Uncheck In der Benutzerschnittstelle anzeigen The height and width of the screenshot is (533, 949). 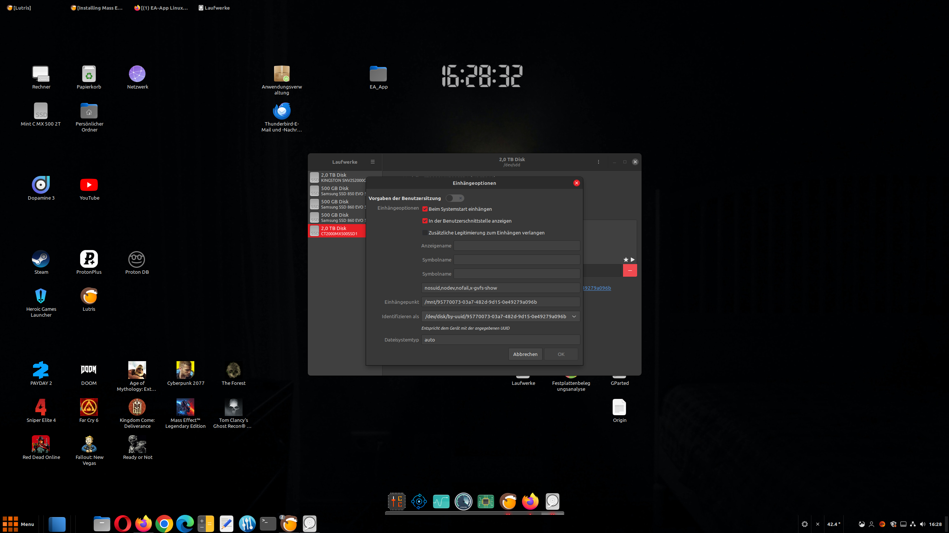coord(425,221)
